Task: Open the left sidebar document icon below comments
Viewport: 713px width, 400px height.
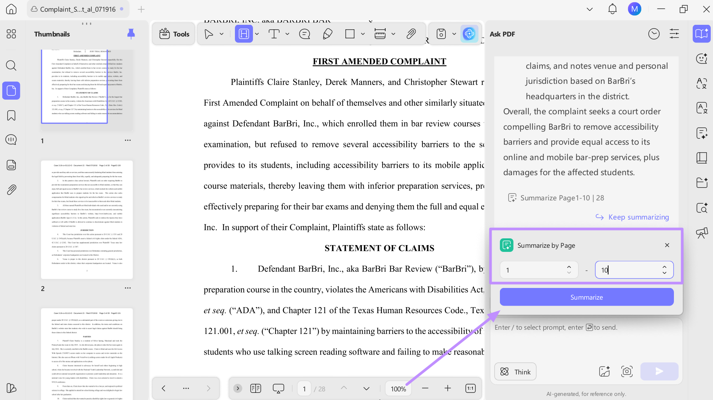Action: click(x=11, y=165)
